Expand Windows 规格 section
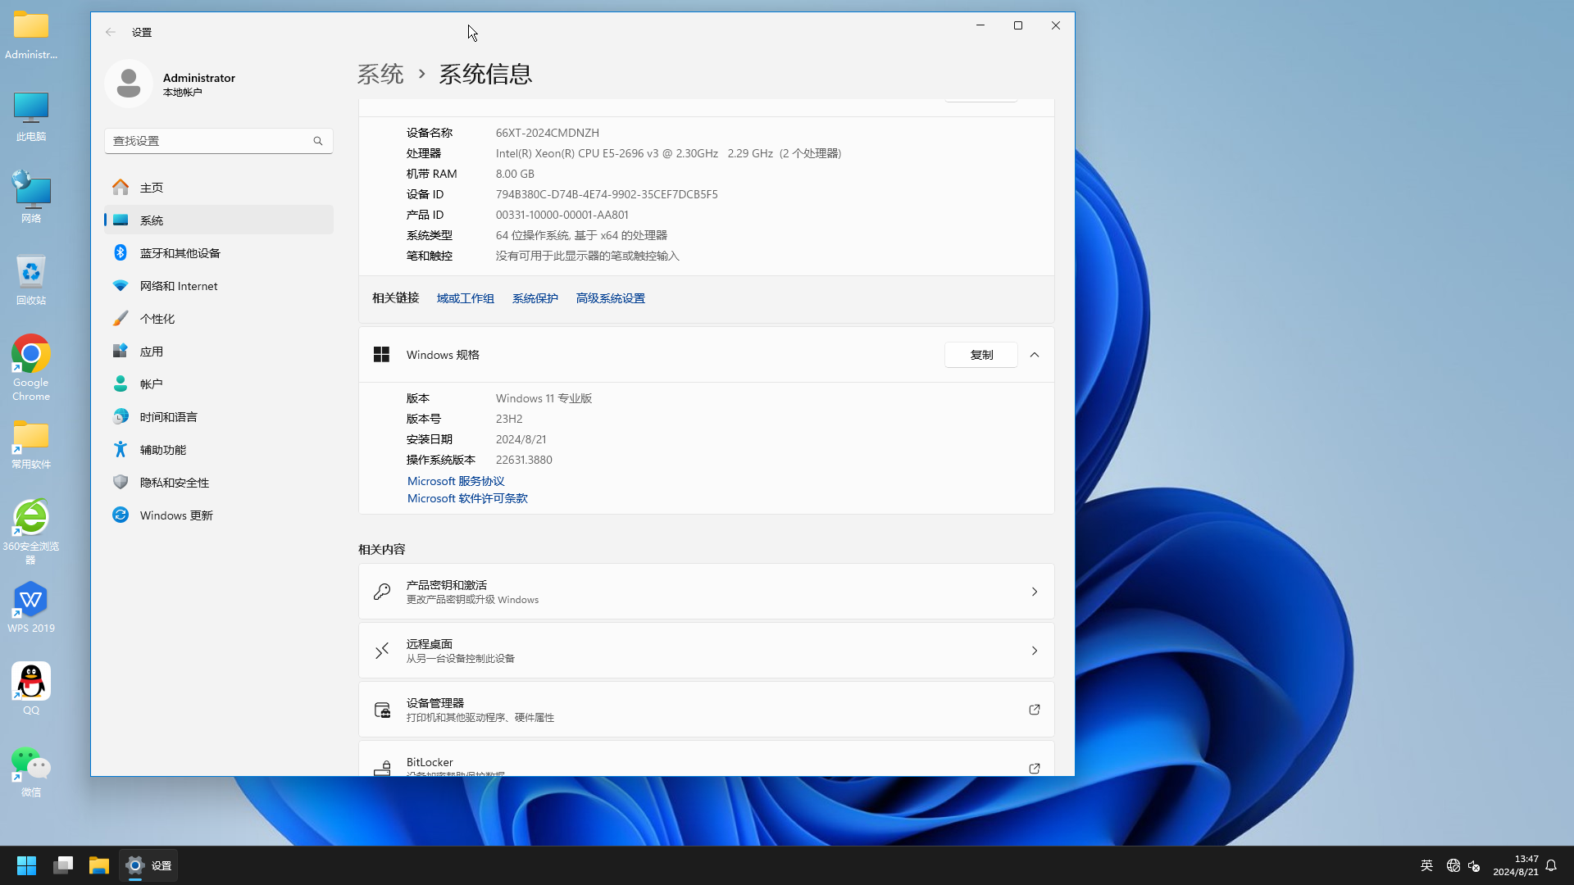1574x885 pixels. 1035,355
